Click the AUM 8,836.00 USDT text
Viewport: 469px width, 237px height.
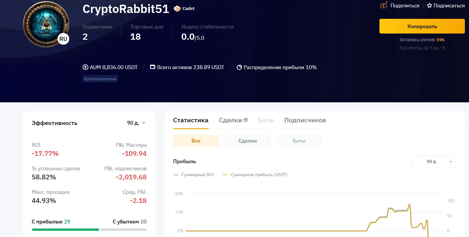pos(114,67)
